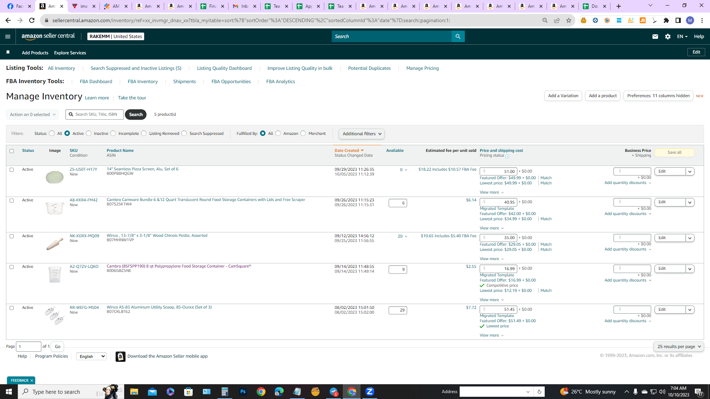Share this page via address bar icon

click(x=557, y=20)
